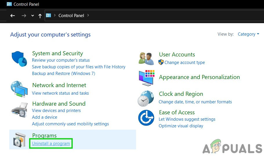Viewport: 264px width, 156px height.
Task: Expand chevron before Control Panel breadcrumb
Action: tap(55, 15)
